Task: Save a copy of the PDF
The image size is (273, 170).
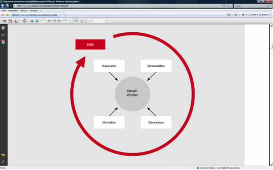Action: pos(10,21)
